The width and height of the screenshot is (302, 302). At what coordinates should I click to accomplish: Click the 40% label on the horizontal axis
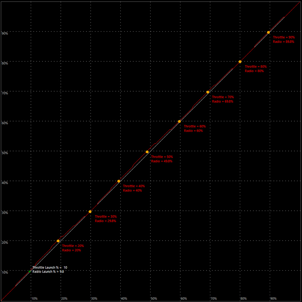pyautogui.click(x=124, y=299)
